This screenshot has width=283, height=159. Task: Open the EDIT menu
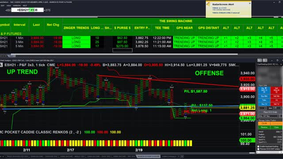[x=3, y=6]
